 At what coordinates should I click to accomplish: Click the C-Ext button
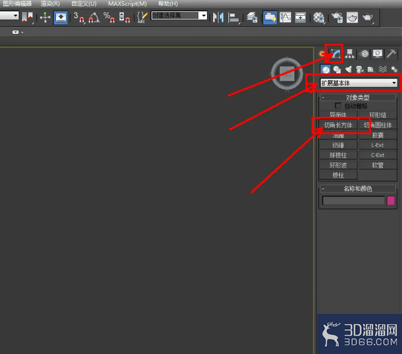[378, 155]
